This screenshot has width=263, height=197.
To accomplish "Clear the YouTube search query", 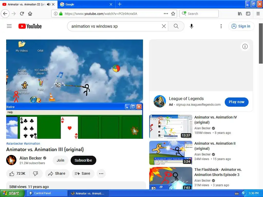I will click(x=164, y=26).
